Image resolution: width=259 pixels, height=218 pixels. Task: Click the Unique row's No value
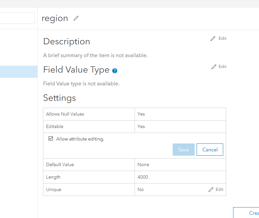click(x=140, y=189)
